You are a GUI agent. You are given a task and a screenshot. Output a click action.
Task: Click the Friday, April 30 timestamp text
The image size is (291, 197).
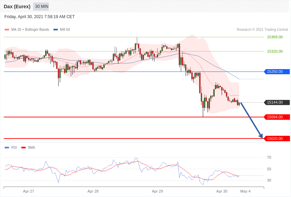[39, 17]
